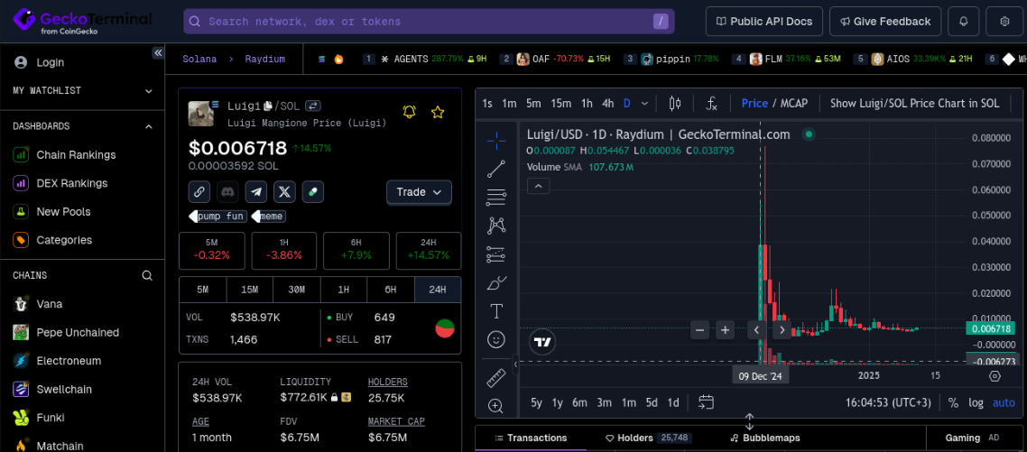This screenshot has height=452, width=1027.
Task: Click the TradingView logo on chart
Action: (x=541, y=341)
